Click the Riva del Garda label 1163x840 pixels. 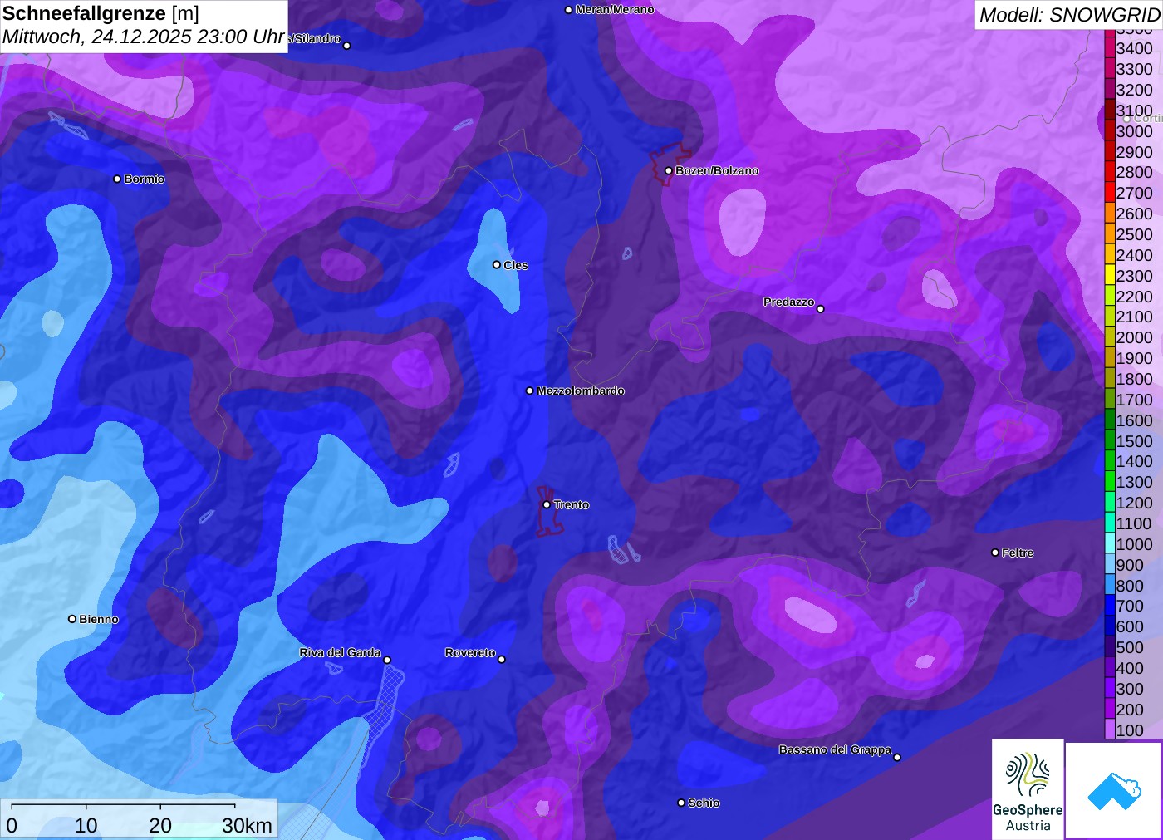(341, 652)
